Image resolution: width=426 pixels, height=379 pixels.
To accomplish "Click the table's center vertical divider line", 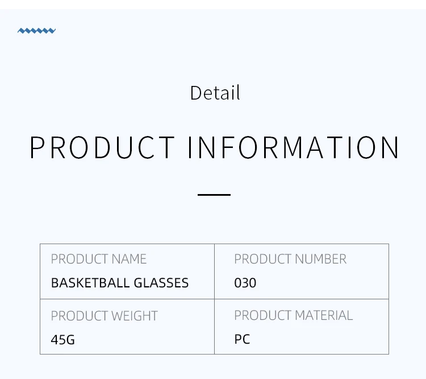I will [x=215, y=299].
